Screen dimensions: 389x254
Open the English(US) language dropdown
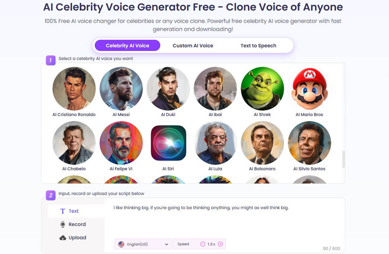click(143, 244)
